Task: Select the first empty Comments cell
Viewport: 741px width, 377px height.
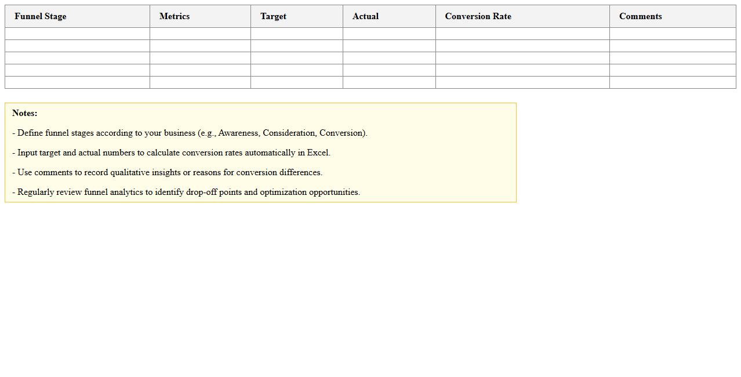Action: pos(672,34)
